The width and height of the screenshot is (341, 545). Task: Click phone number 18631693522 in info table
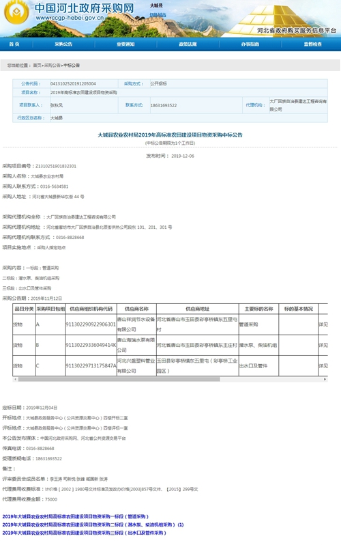pyautogui.click(x=164, y=105)
